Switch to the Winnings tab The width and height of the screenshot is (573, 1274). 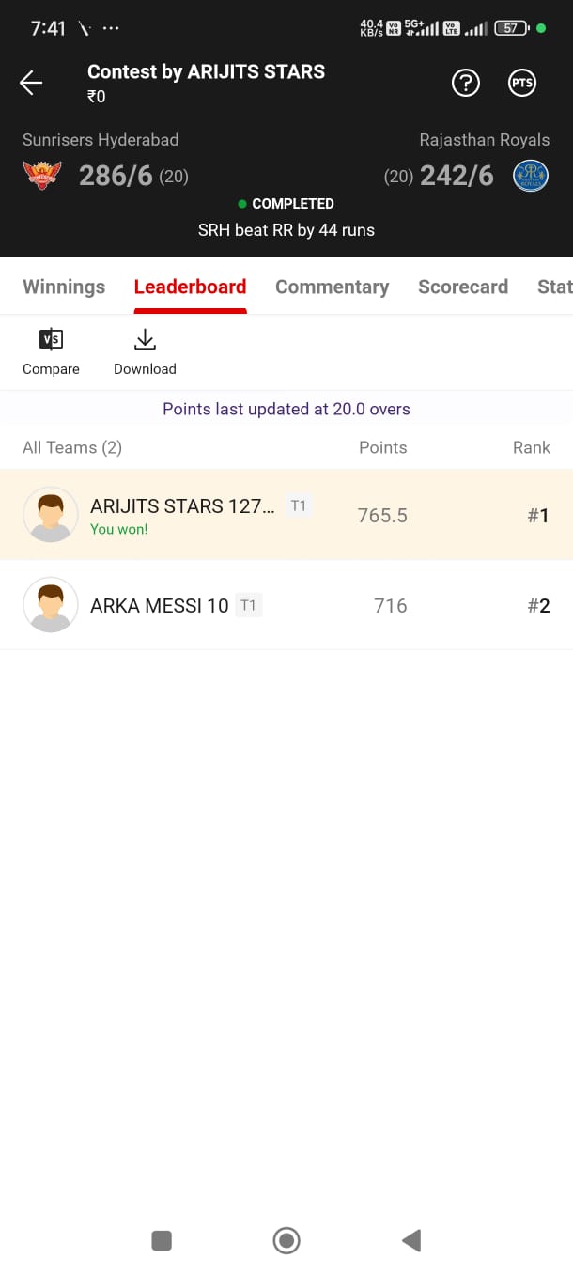(x=64, y=287)
